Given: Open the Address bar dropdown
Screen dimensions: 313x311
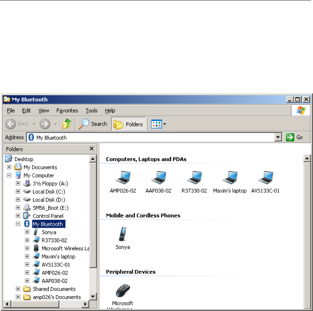Looking at the screenshot, I should coord(278,137).
